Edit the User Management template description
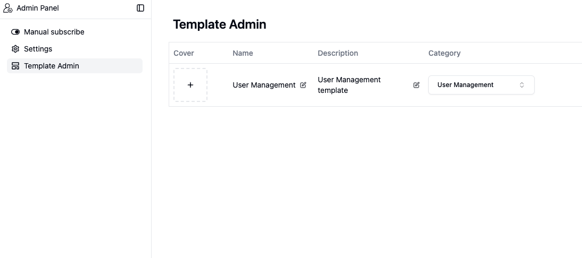 (x=417, y=85)
